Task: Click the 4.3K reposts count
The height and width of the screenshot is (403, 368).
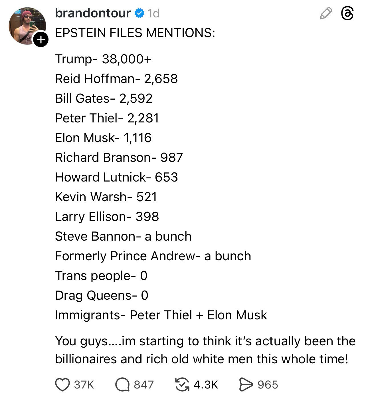Action: [206, 385]
